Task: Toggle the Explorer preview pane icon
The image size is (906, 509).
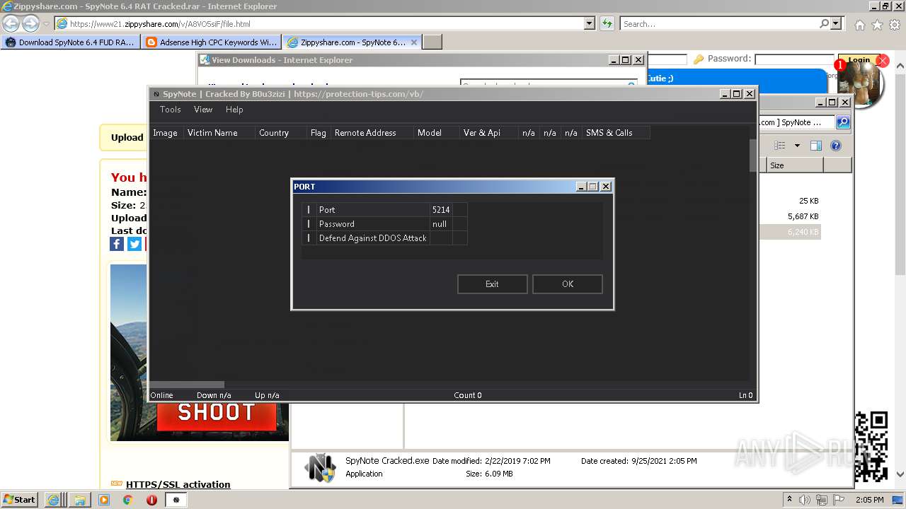Action: [x=816, y=146]
